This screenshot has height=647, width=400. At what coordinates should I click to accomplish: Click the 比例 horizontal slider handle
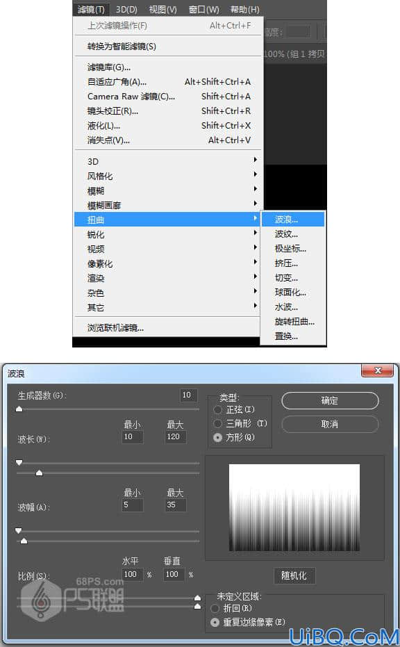197,598
